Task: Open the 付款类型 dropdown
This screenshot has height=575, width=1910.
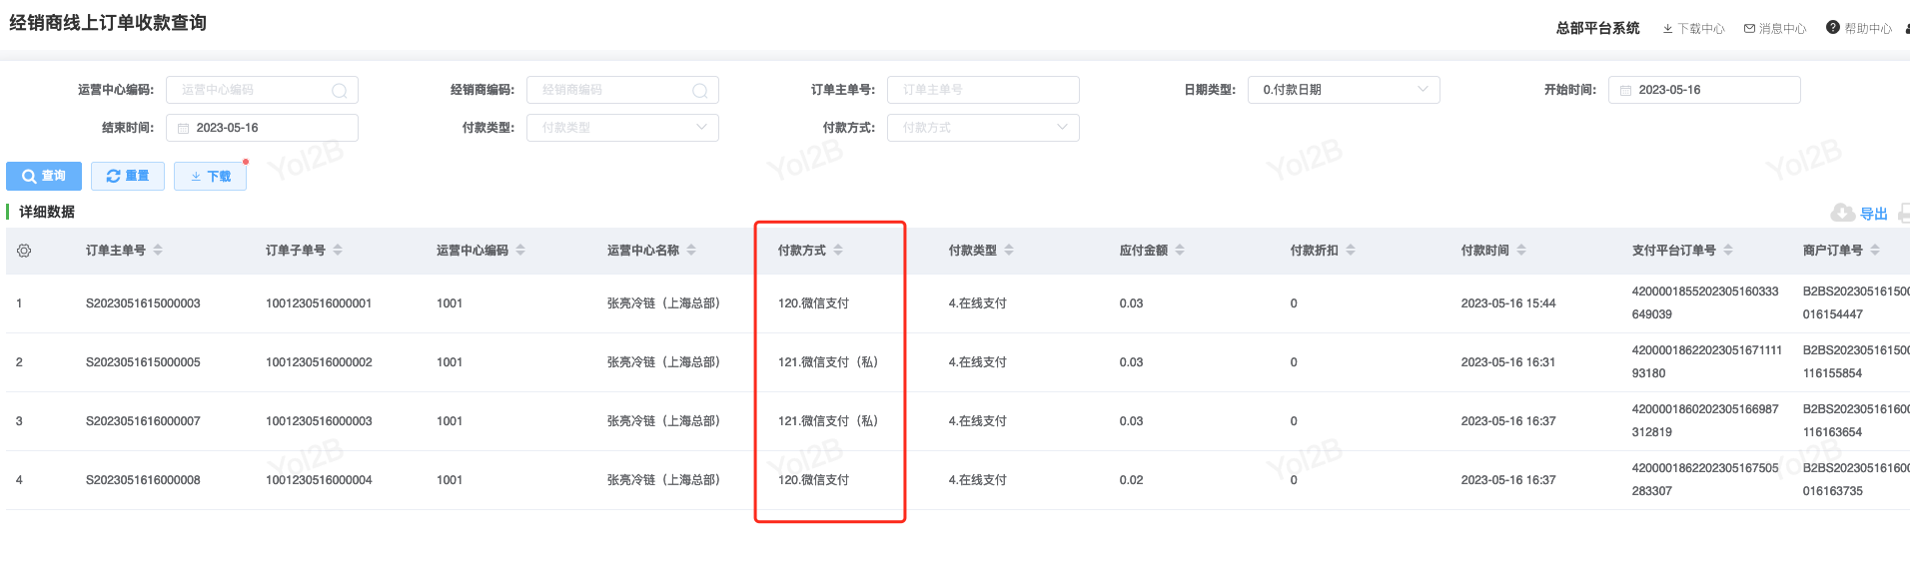Action: pyautogui.click(x=622, y=128)
